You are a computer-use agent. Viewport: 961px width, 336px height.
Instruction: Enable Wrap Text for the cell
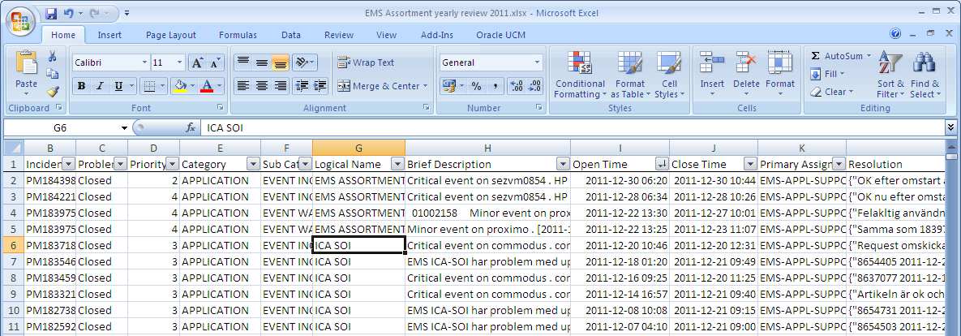366,62
